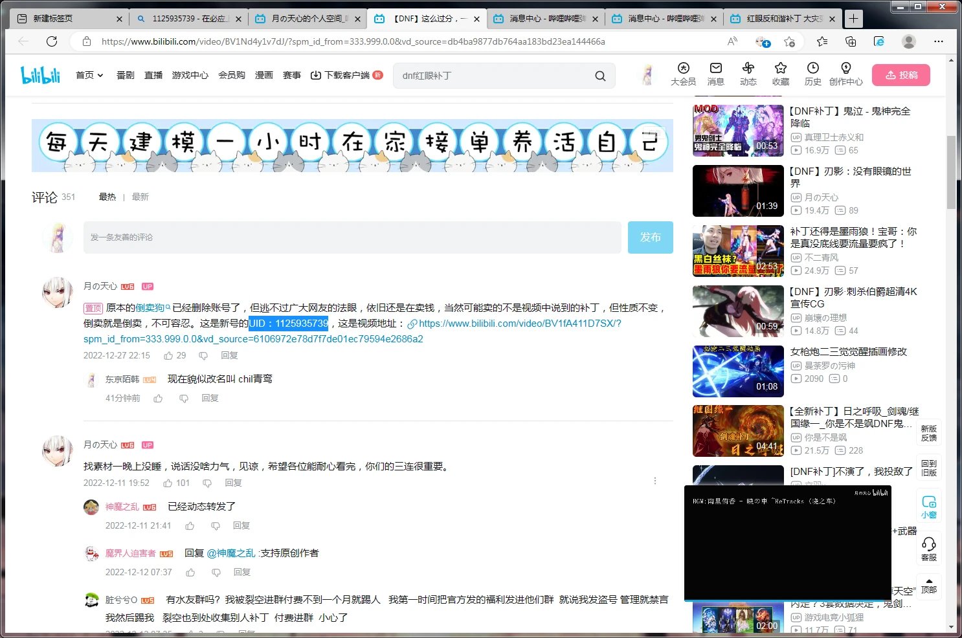This screenshot has height=638, width=962.
Task: Click @神魔之乱 mention link
Action: tap(231, 553)
